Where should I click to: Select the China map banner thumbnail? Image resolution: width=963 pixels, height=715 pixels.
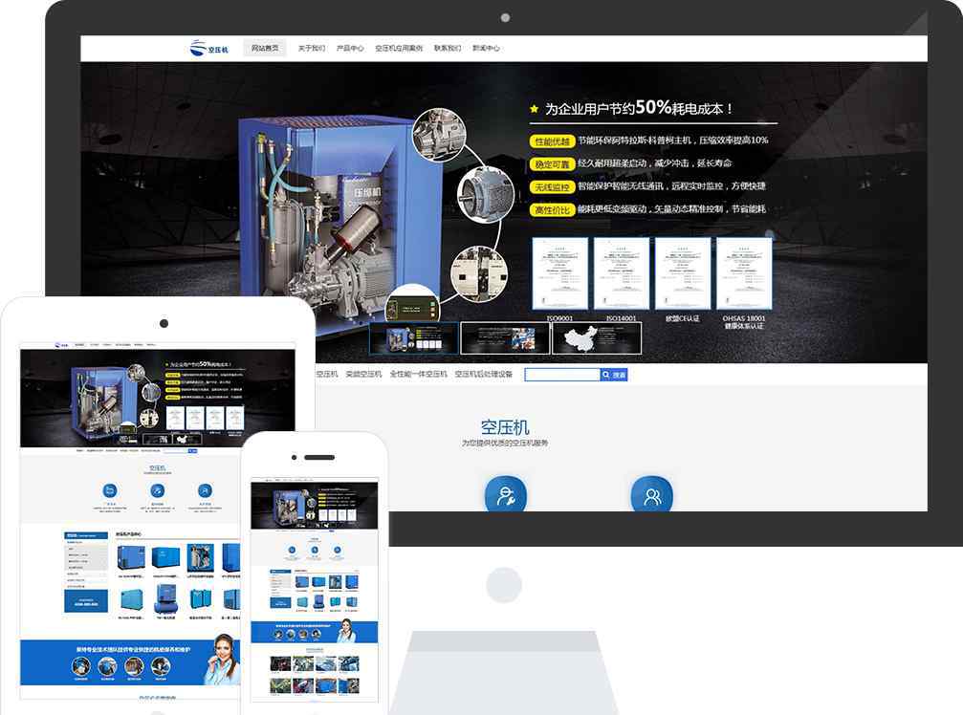[597, 338]
